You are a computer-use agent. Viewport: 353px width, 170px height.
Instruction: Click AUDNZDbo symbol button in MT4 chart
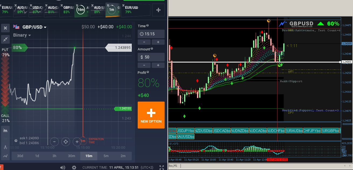coord(240,131)
